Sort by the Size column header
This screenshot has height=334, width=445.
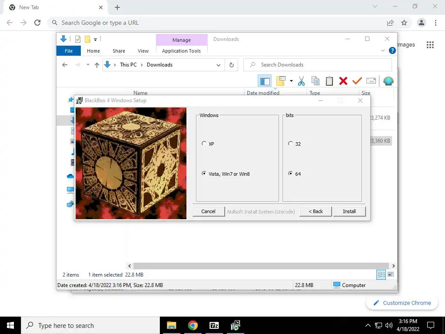[366, 93]
